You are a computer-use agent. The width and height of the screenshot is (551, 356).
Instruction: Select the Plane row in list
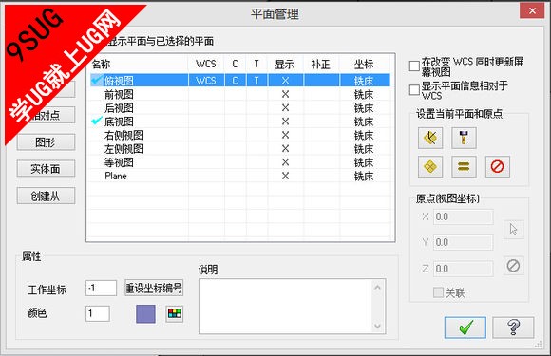(240, 176)
